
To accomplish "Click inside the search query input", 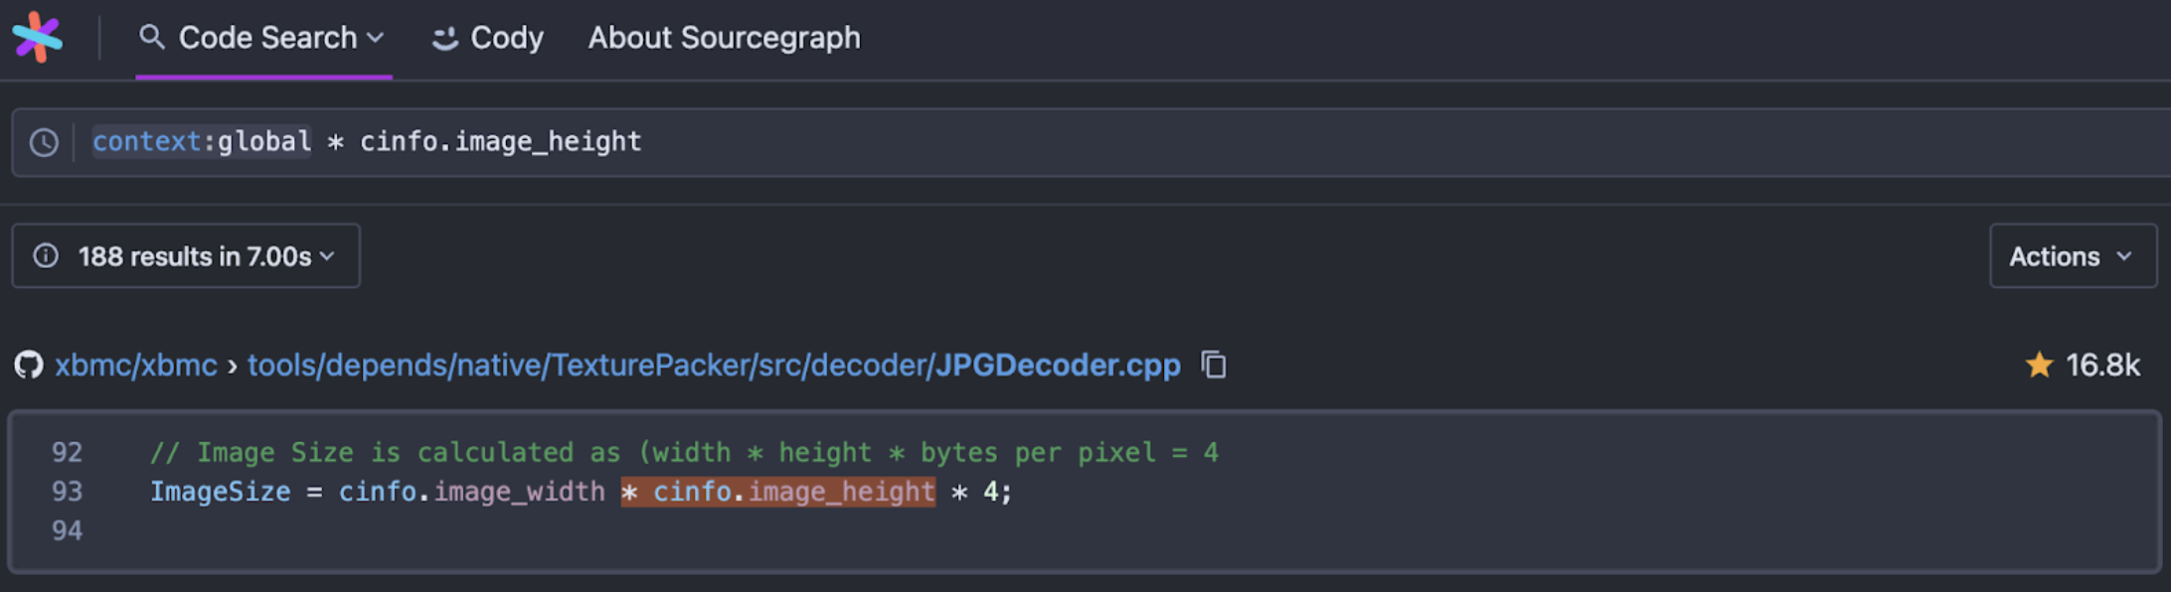I will pos(1193,142).
